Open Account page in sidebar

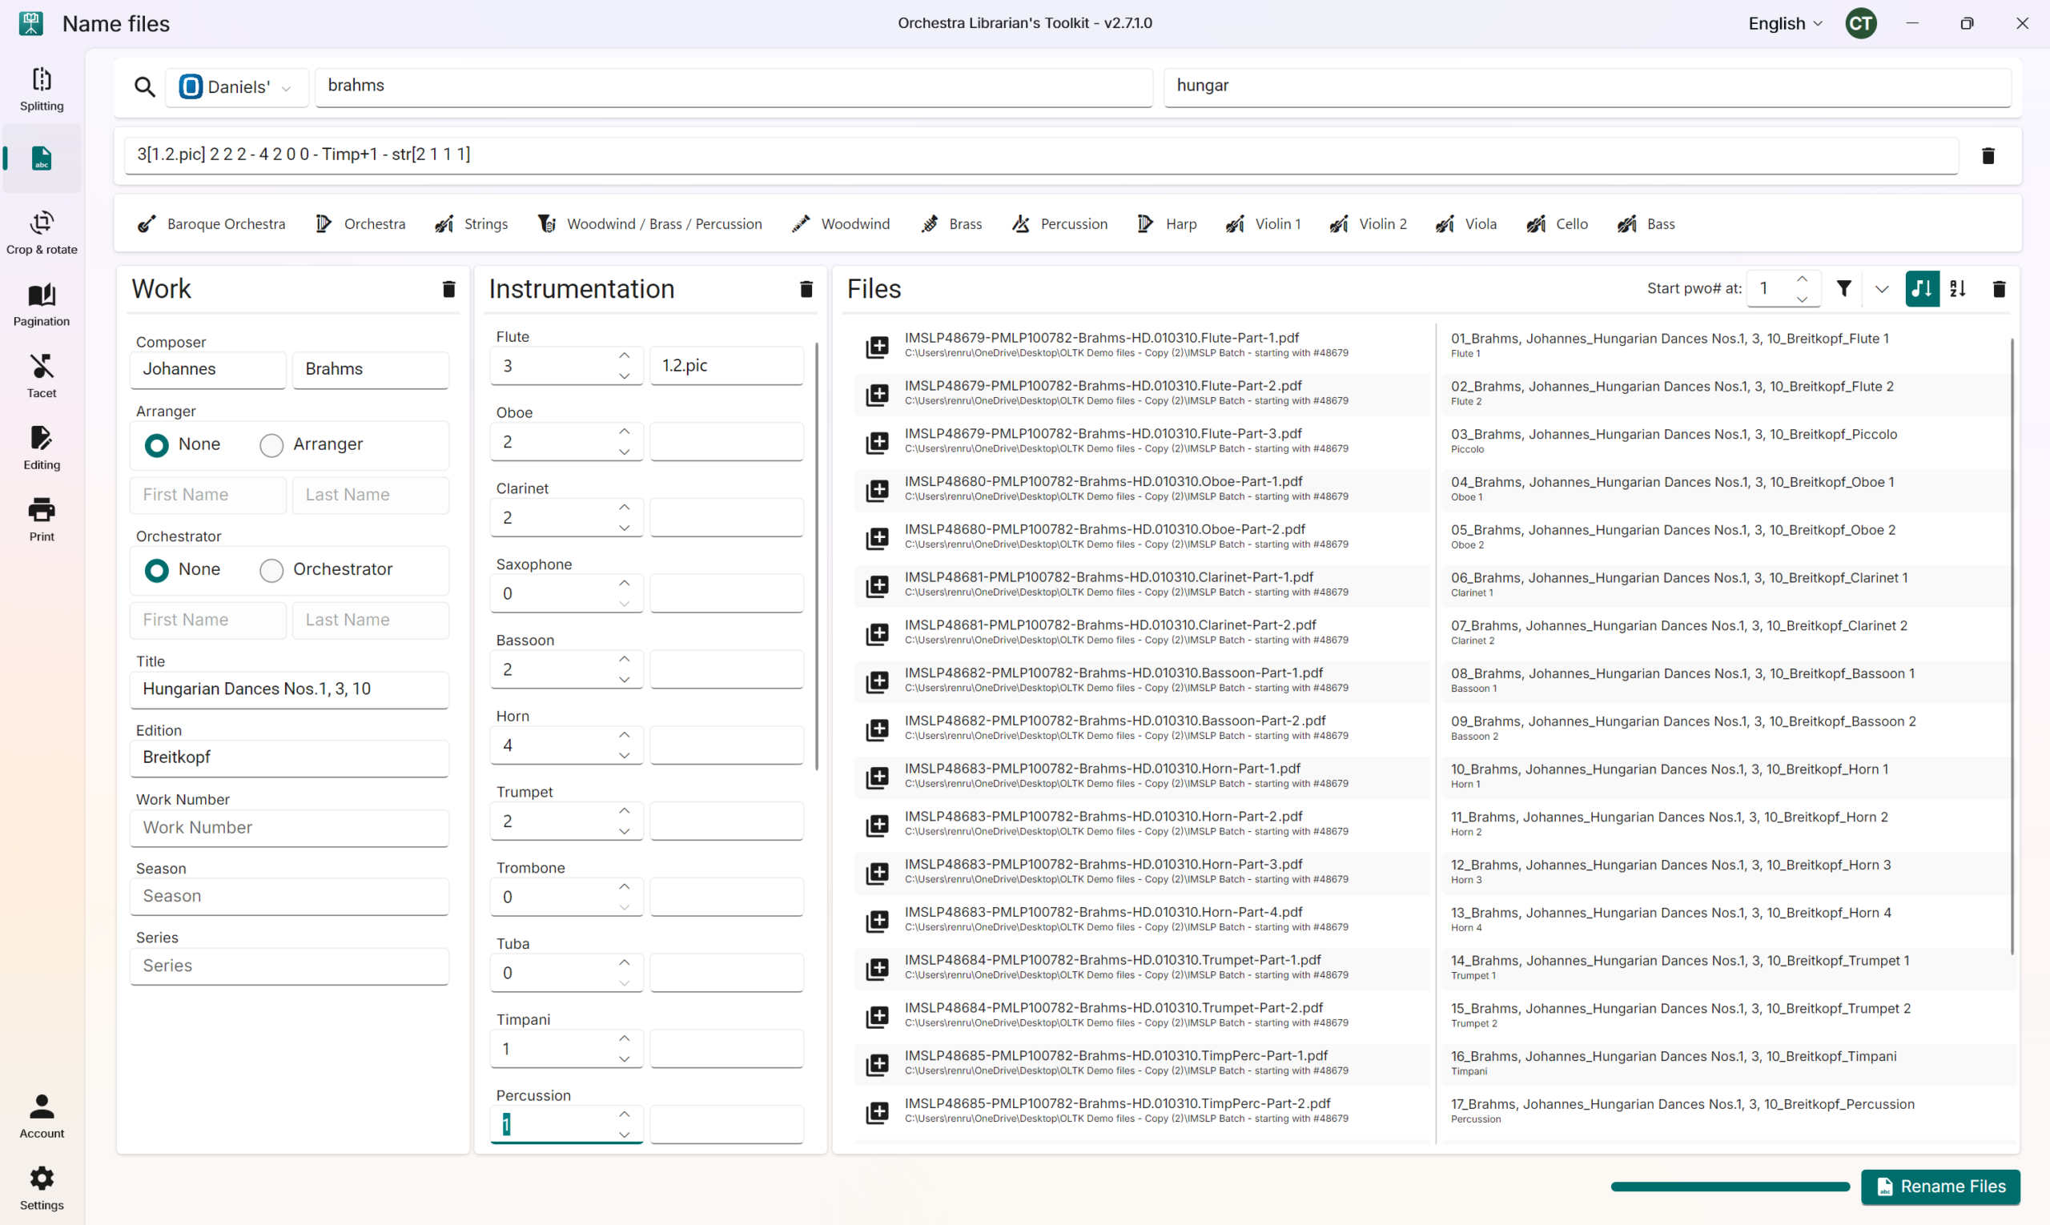click(42, 1116)
